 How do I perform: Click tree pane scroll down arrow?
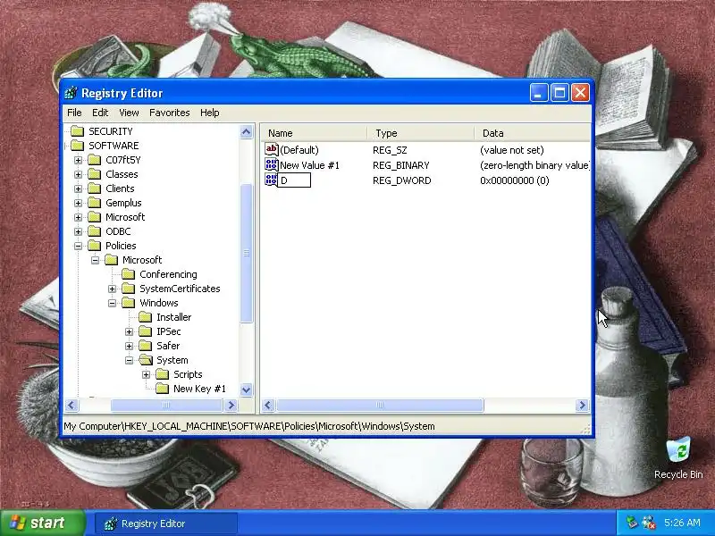[x=247, y=389]
